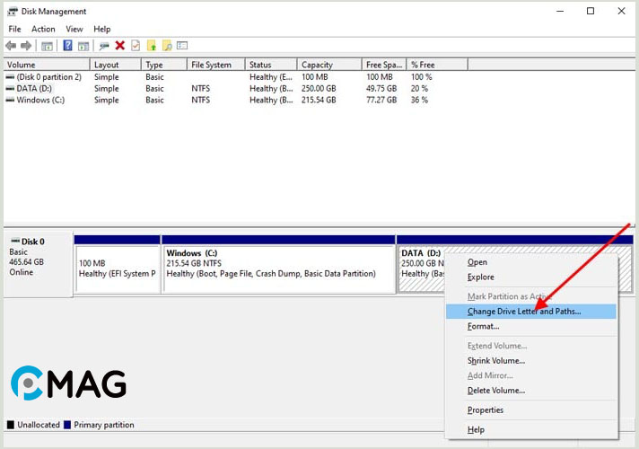
Task: Click the Show/Hide Console Tree icon
Action: pyautogui.click(x=47, y=46)
